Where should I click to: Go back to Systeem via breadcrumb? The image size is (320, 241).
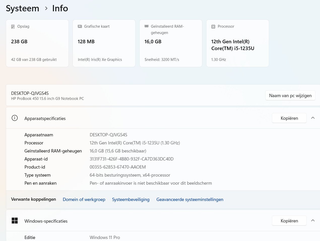pyautogui.click(x=22, y=8)
